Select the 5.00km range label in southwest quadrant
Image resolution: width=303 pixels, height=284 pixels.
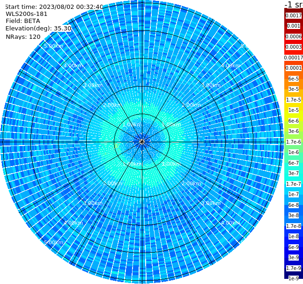click(x=53, y=242)
